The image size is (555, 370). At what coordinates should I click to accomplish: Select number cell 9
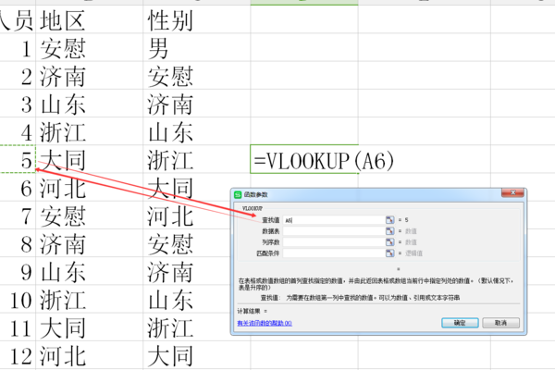18,271
